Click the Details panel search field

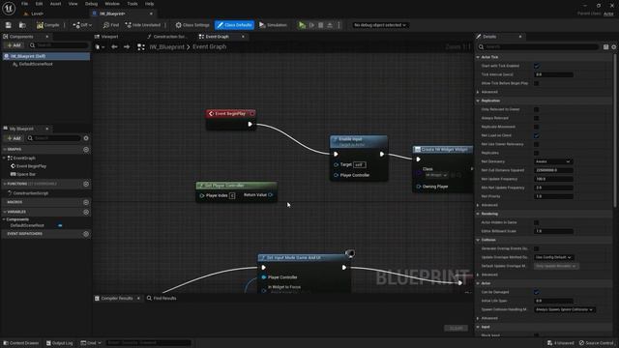pos(539,47)
